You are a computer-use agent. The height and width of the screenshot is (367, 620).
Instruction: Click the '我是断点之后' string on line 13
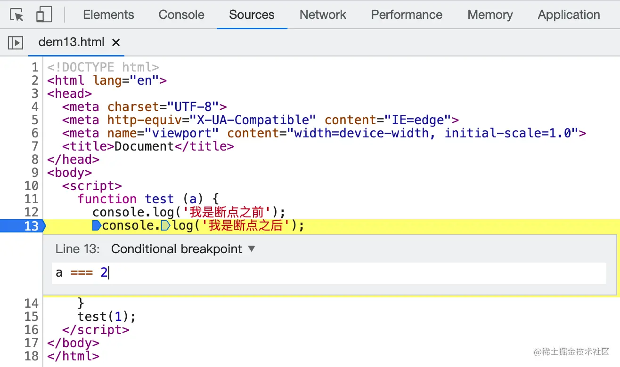coord(245,226)
